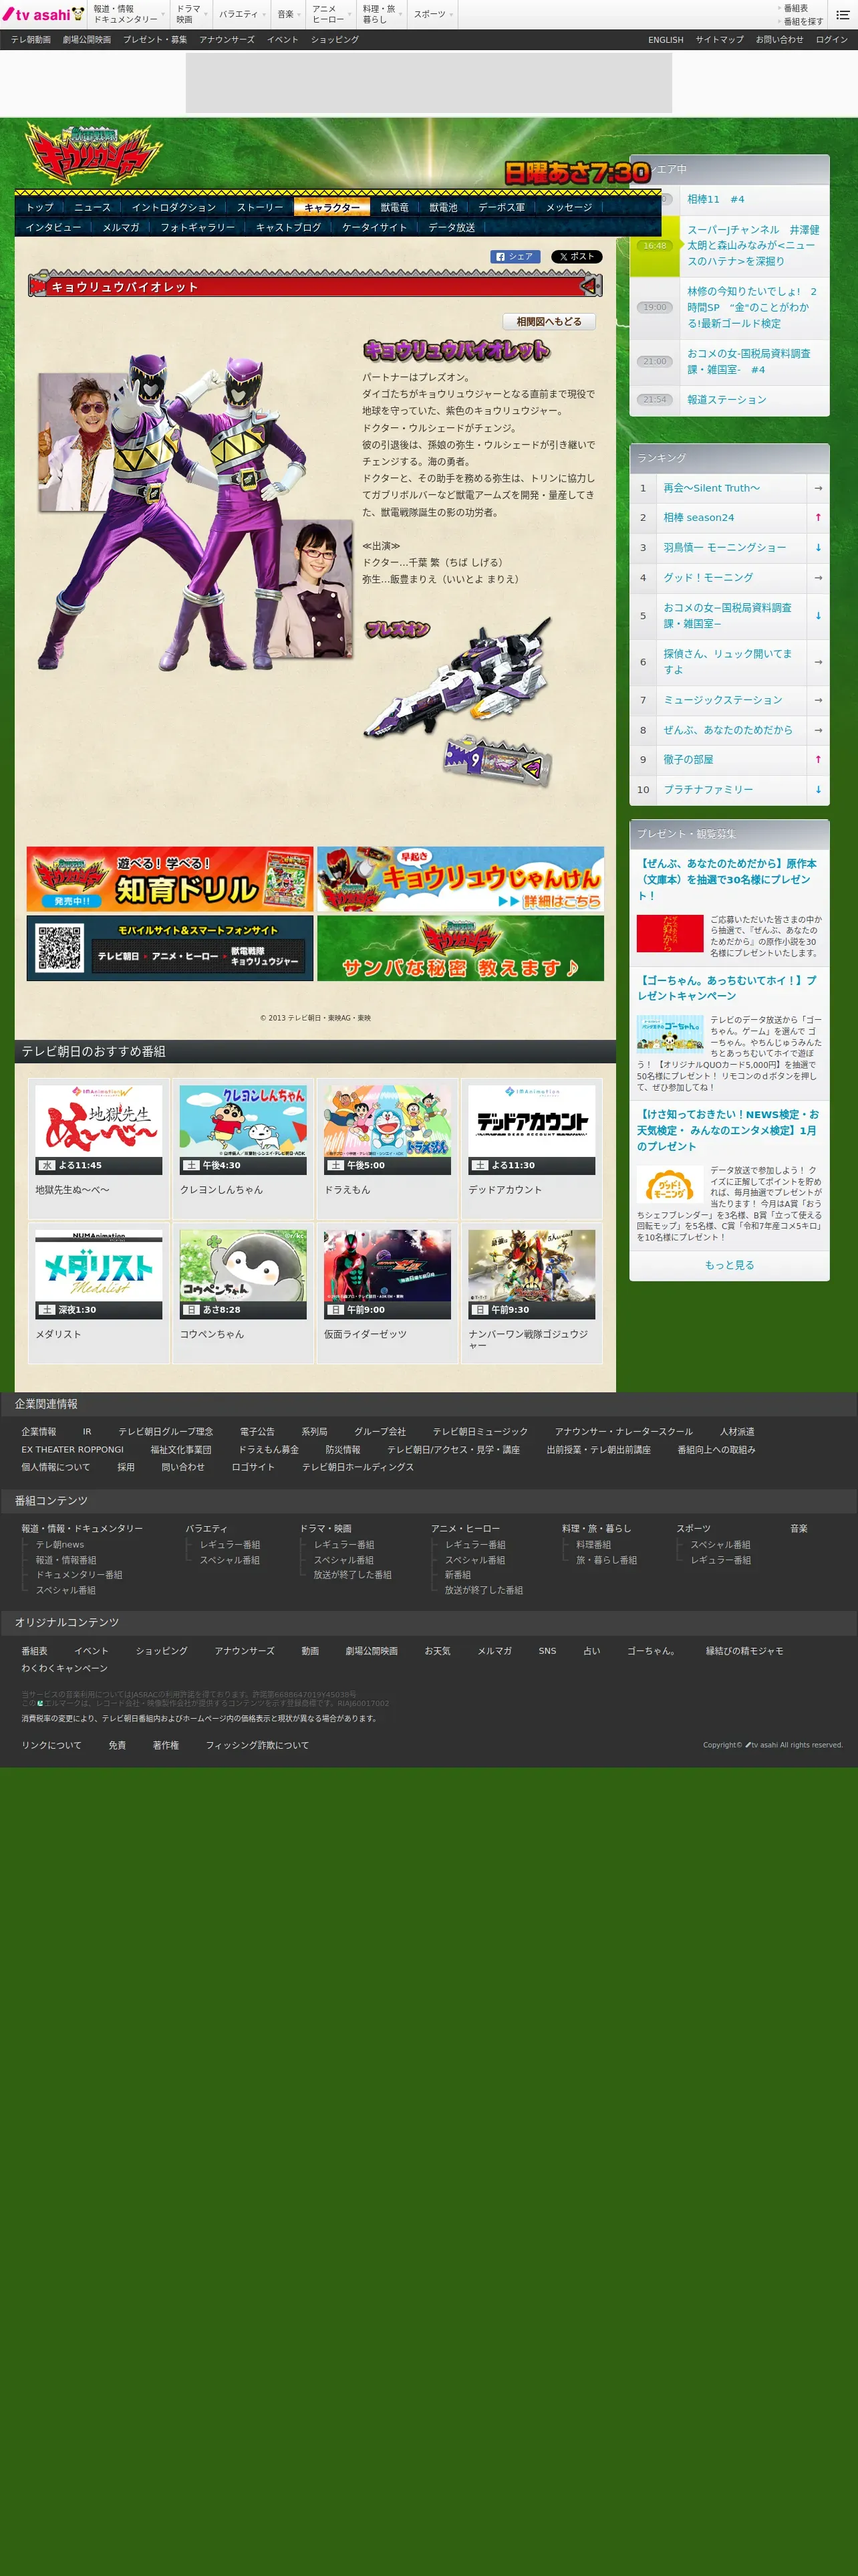Open the ドラえもん program thumbnail
This screenshot has height=2576, width=858.
tap(388, 1130)
